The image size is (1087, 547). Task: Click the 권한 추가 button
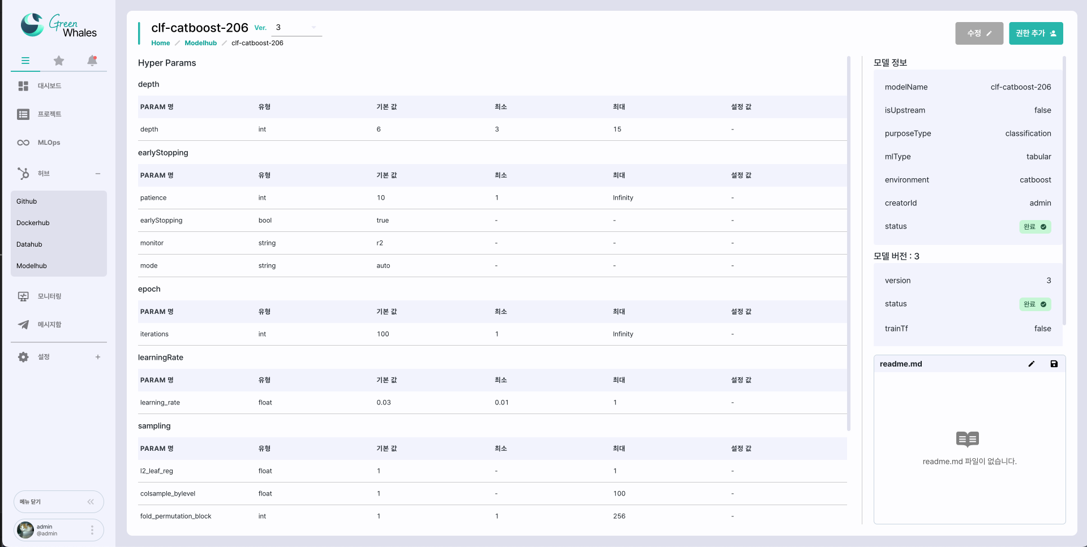[x=1036, y=33]
